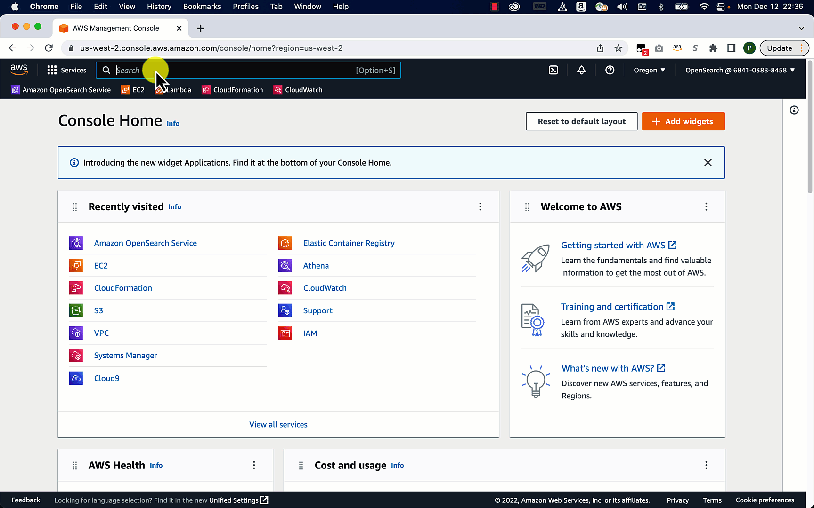Image resolution: width=814 pixels, height=508 pixels.
Task: Click the Athena icon
Action: coord(285,266)
